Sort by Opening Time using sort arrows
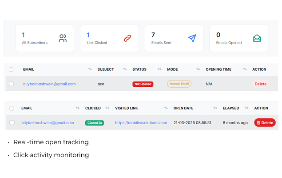The image size is (282, 178). tap(244, 69)
